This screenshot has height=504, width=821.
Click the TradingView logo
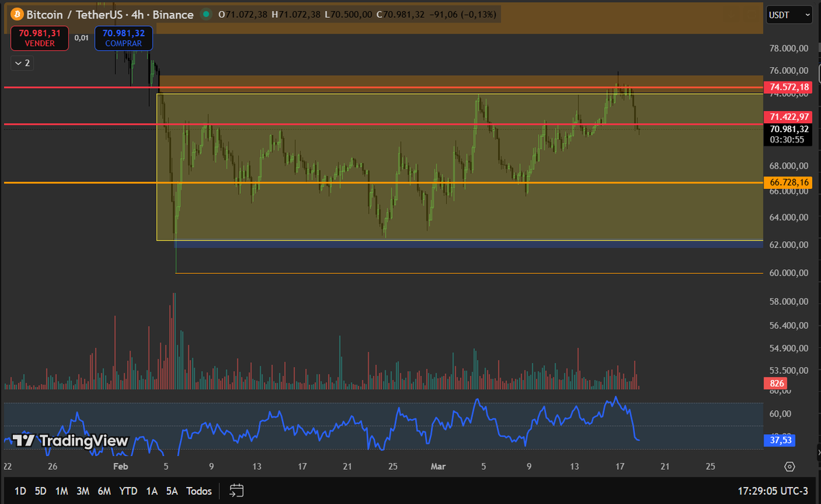(71, 441)
